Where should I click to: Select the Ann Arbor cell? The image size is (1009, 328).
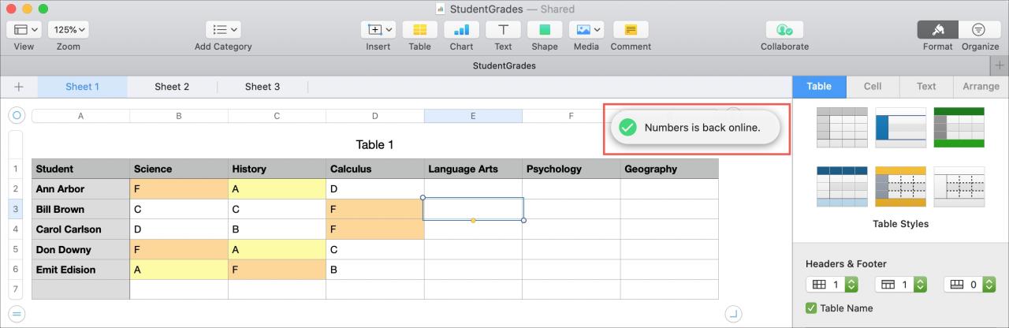(80, 189)
